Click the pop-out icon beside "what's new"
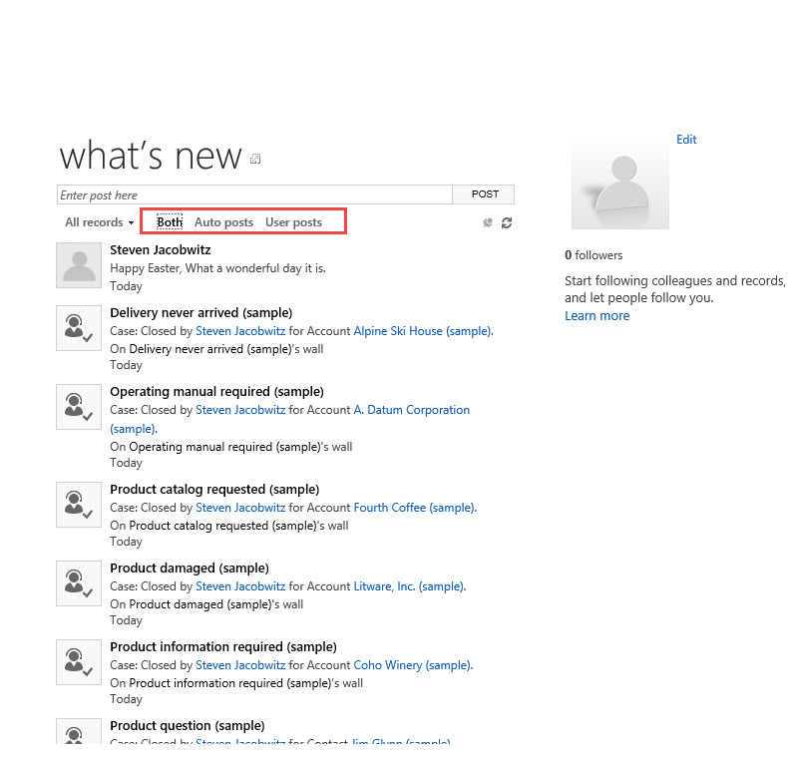This screenshot has height=758, width=788. coord(256,159)
